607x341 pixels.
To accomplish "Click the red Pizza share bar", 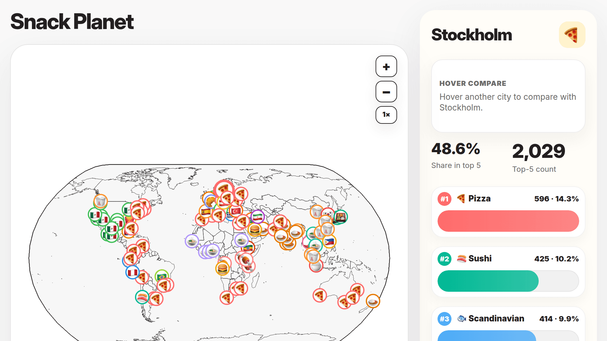I will pos(508,221).
